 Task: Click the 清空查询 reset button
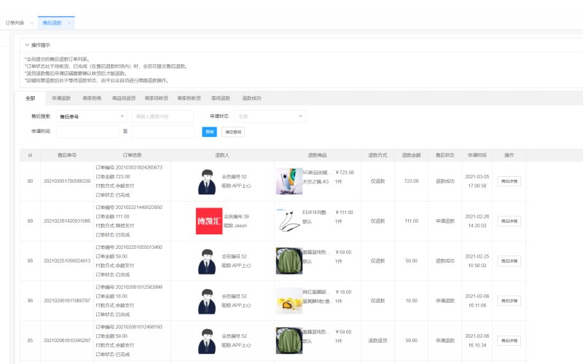[233, 132]
